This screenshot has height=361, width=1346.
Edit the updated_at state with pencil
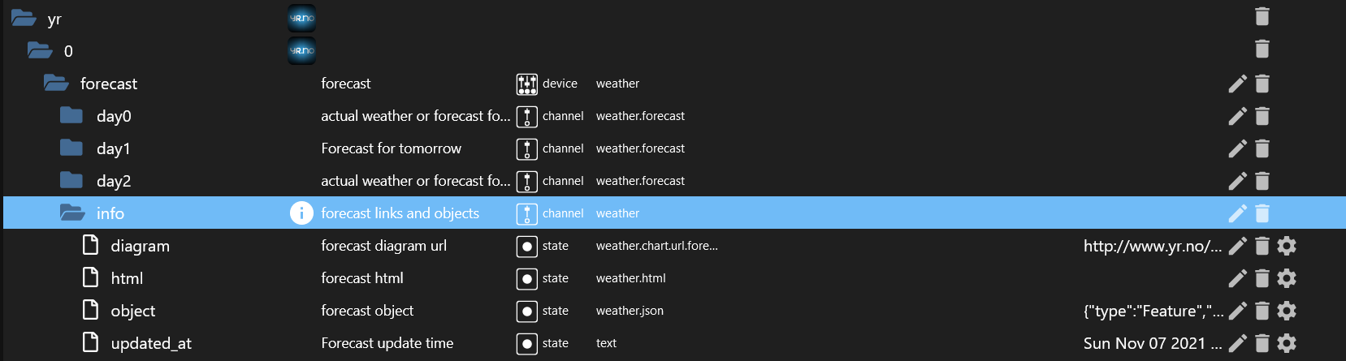tap(1237, 343)
